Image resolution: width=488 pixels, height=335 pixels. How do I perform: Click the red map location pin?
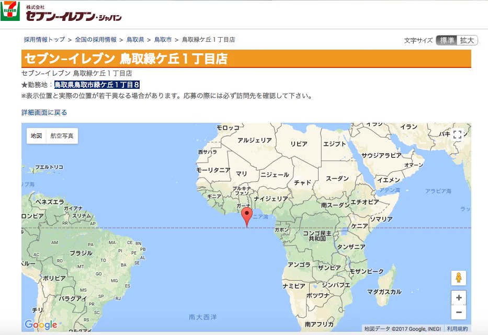(247, 218)
